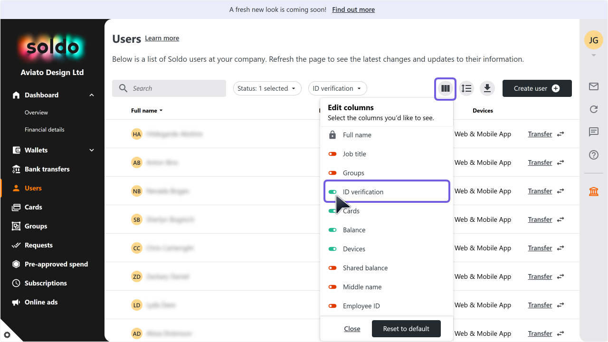Click the Search input field
Image resolution: width=608 pixels, height=342 pixels.
coord(169,88)
